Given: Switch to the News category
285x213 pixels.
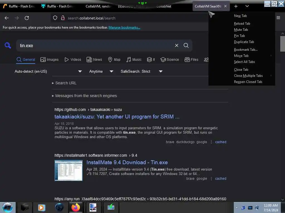Looking at the screenshot, I should pyautogui.click(x=94, y=60).
